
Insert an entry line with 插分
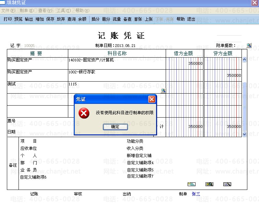pos(95,19)
